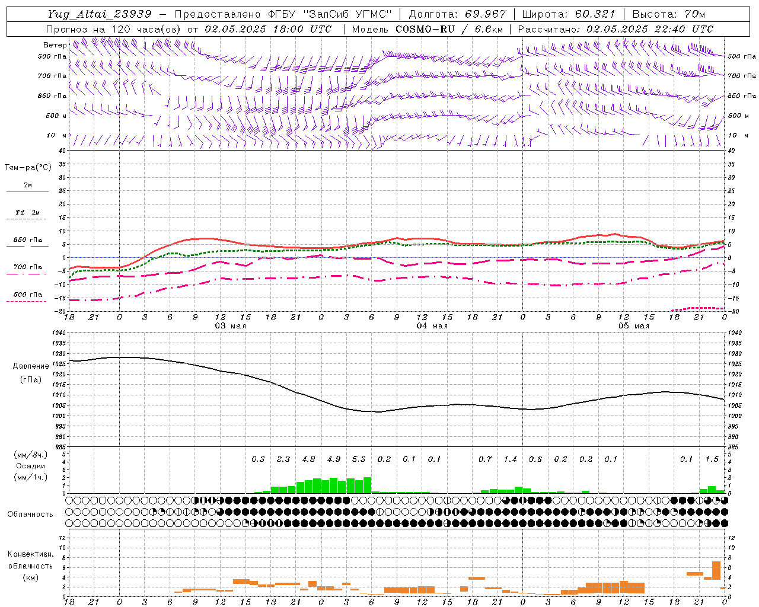Click the Модель COSMO-RU / 6.6км label
Viewport: 759px width, 607px height.
(x=428, y=29)
